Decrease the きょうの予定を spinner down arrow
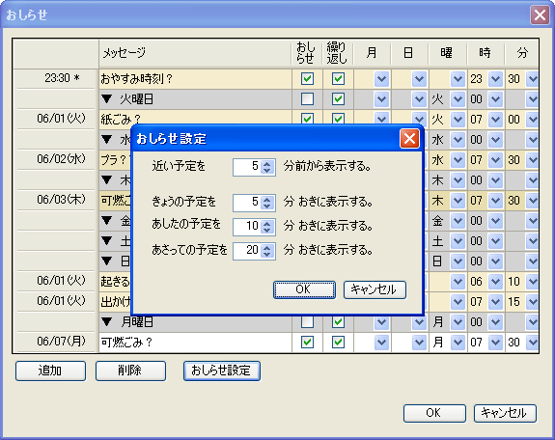The height and width of the screenshot is (440, 555). 266,206
